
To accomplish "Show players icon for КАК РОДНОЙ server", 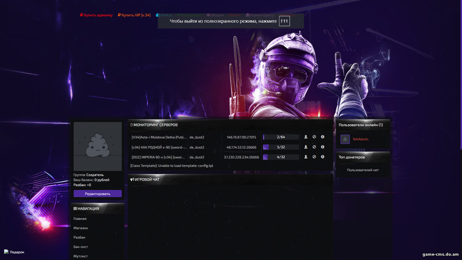I will pyautogui.click(x=306, y=147).
